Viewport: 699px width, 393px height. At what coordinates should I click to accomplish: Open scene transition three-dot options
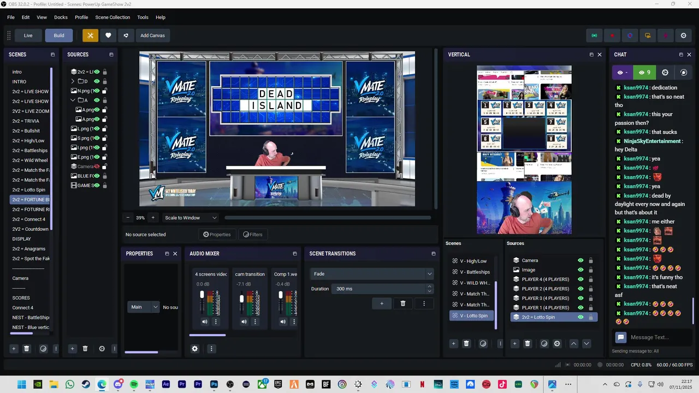point(424,303)
